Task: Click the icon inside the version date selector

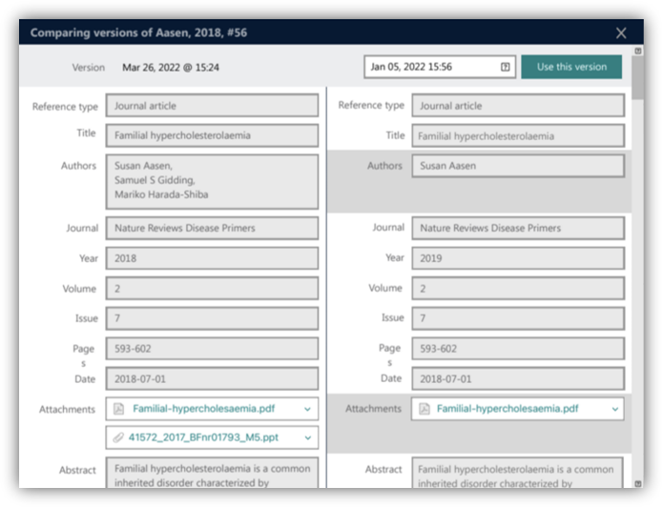Action: pyautogui.click(x=506, y=67)
